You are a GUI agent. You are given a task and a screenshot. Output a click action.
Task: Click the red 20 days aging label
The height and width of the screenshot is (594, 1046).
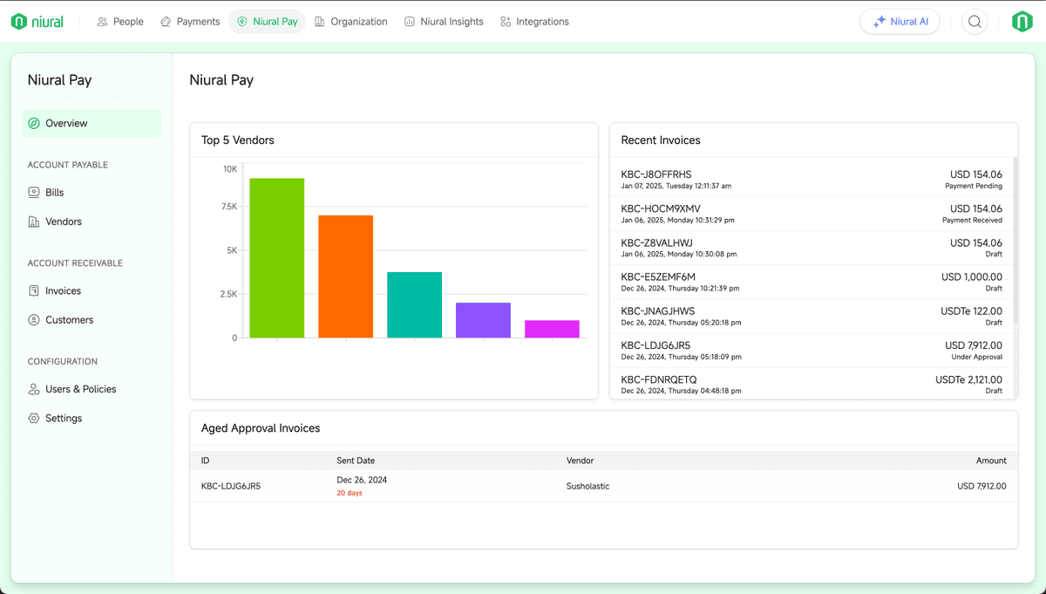click(x=350, y=494)
